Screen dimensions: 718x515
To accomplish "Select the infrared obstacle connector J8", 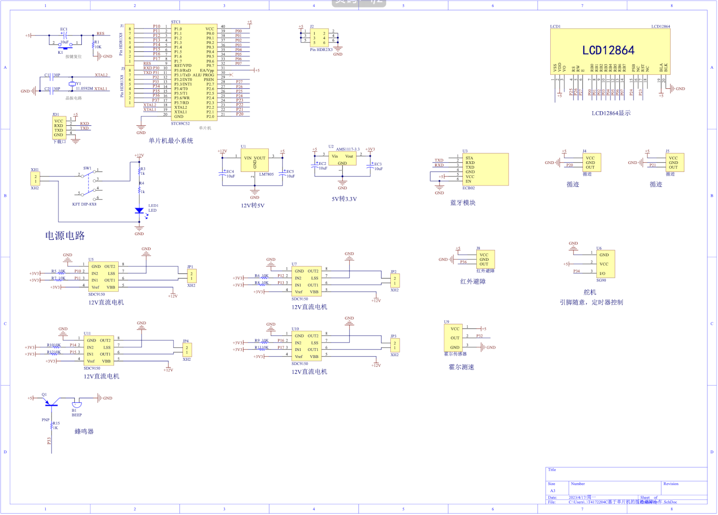I will click(485, 259).
